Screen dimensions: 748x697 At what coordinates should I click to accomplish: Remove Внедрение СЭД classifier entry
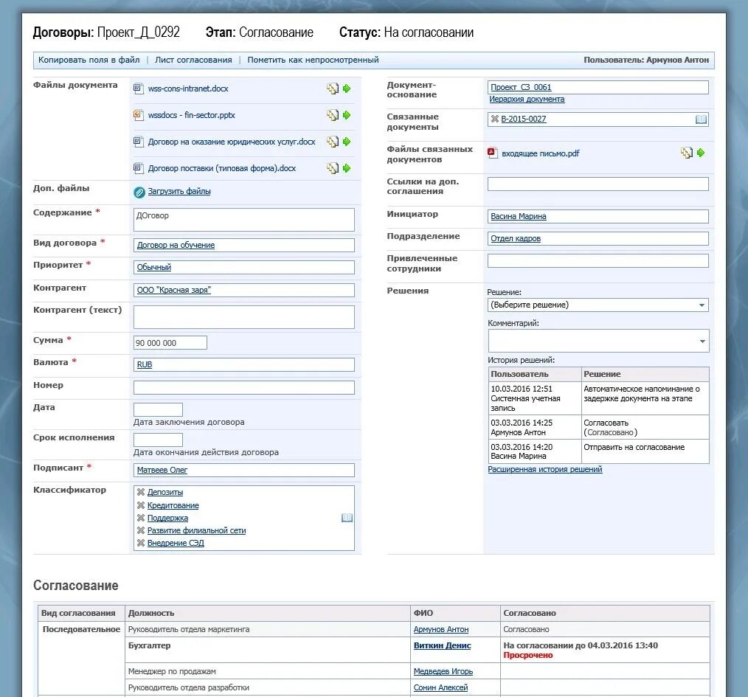pos(141,543)
